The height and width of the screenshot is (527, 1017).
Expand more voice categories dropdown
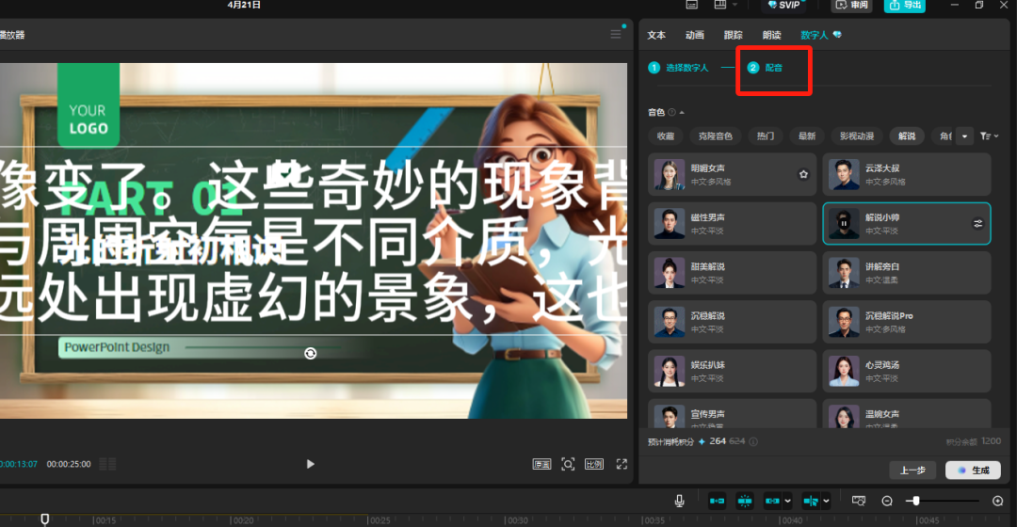[x=964, y=136]
